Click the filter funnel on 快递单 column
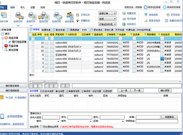Image resolution: width=183 pixels, height=135 pixels. click(x=118, y=34)
